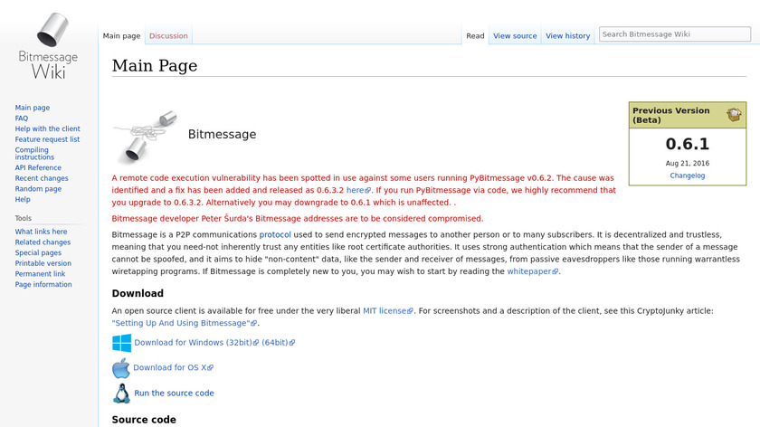Click the Bitmessage Wiki logo
Screen dimensions: 760x427
pyautogui.click(x=49, y=46)
